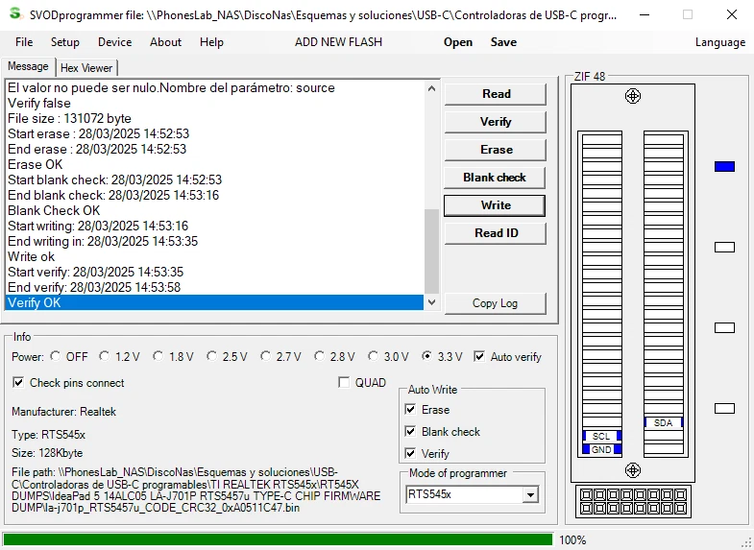This screenshot has width=754, height=550.
Task: Switch to the Hex Viewer tab
Action: coord(86,67)
